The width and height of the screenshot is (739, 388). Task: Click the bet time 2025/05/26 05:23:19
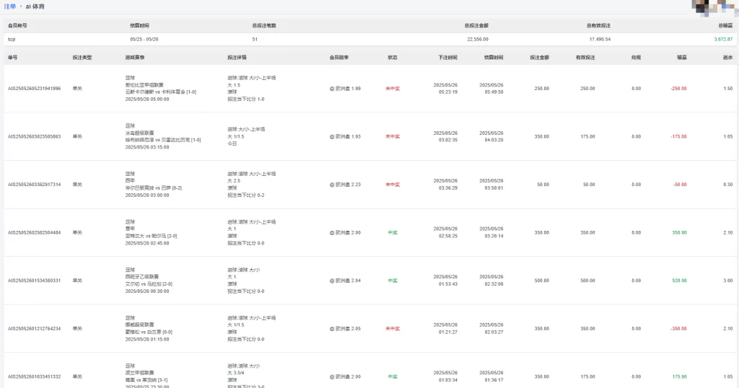tap(445, 89)
